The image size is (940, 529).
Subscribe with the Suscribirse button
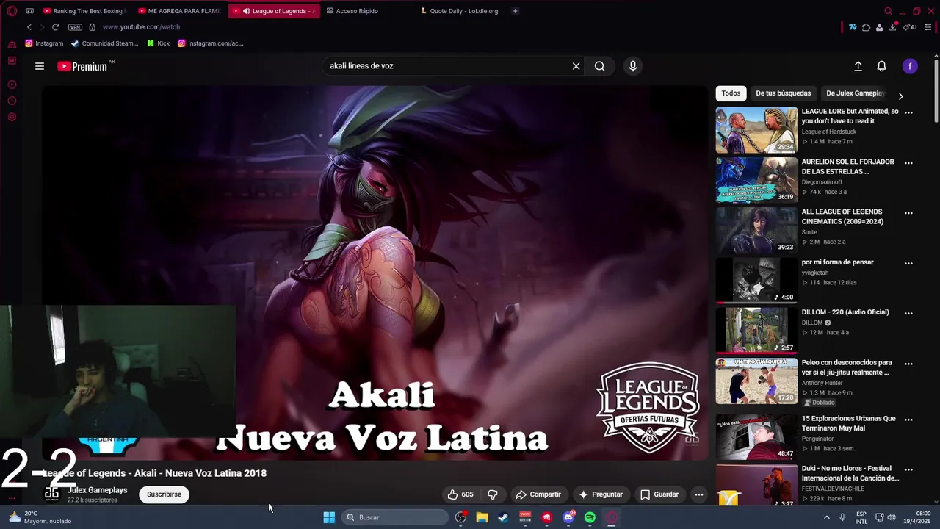coord(164,494)
